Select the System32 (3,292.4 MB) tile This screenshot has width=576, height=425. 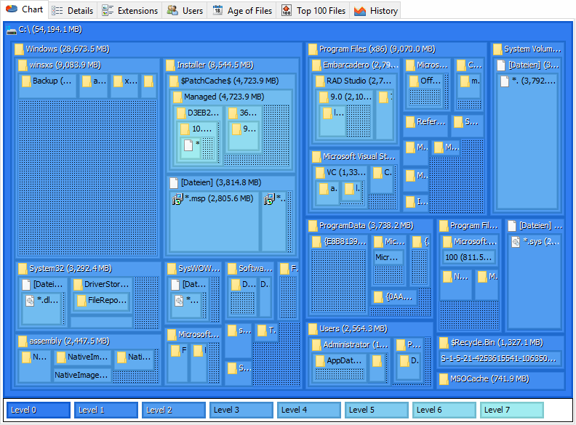pos(88,296)
